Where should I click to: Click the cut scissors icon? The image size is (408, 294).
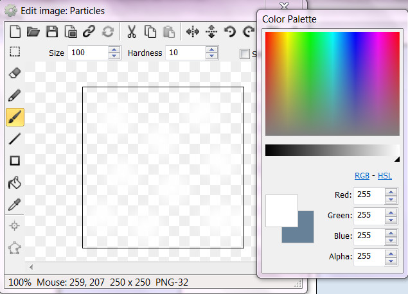pos(132,31)
